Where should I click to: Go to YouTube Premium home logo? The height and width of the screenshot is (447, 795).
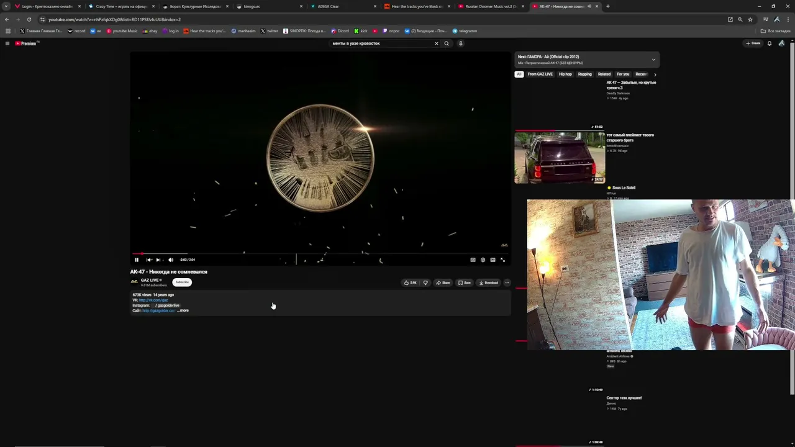coord(27,43)
